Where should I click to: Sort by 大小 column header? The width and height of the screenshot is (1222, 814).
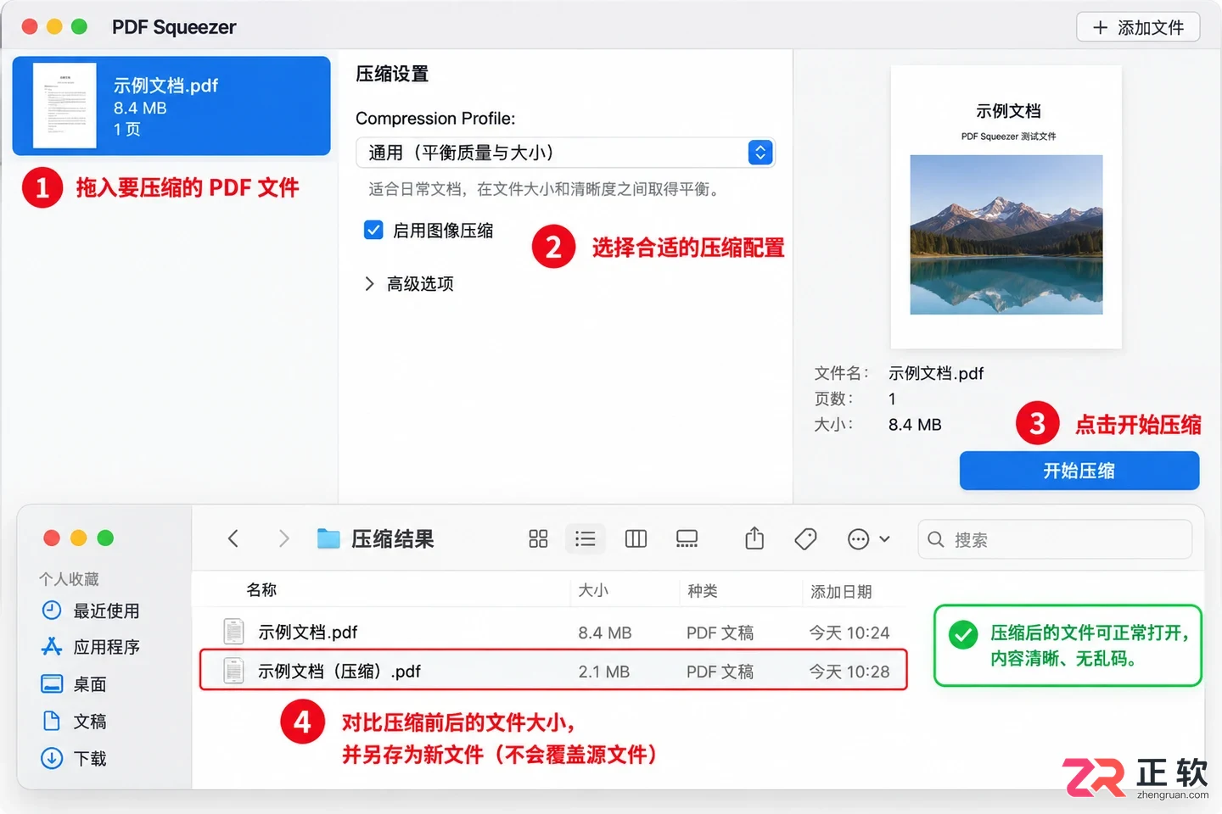click(593, 590)
